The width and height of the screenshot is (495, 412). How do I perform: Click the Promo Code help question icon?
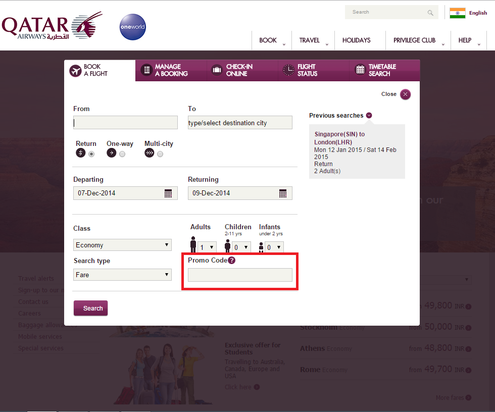232,260
